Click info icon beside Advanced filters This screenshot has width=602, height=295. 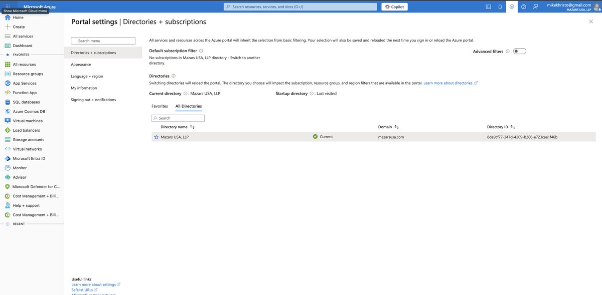(x=508, y=51)
